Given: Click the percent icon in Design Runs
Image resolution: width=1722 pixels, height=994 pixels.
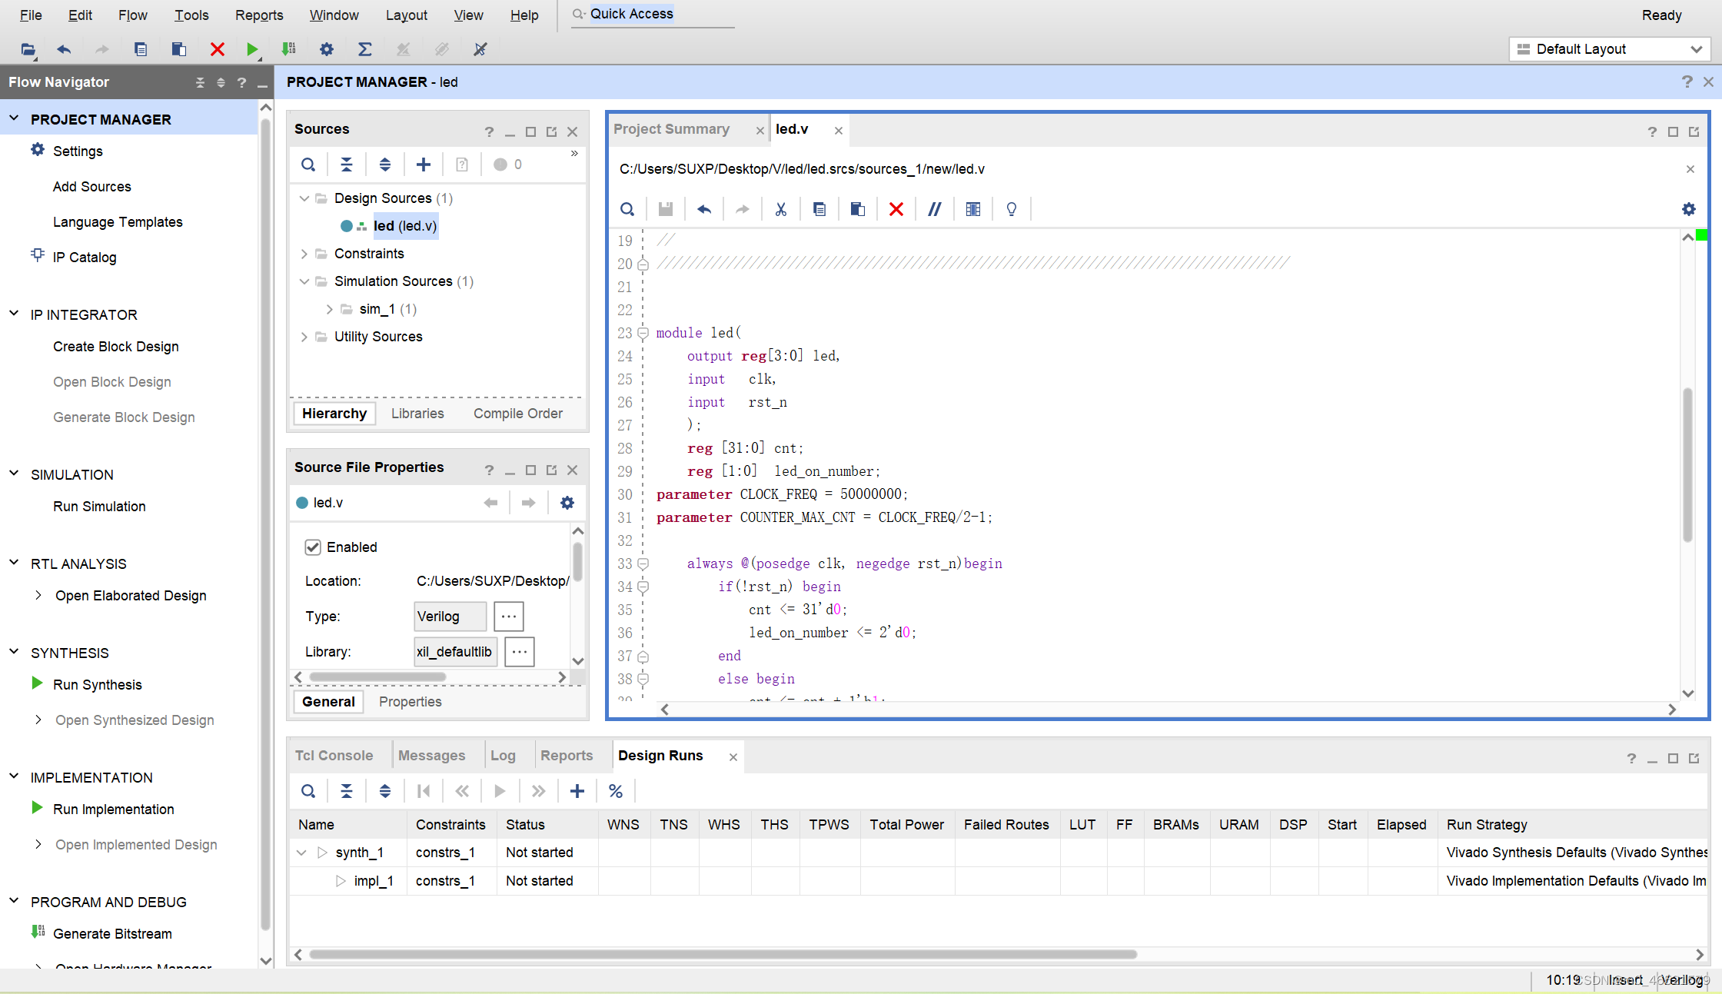Looking at the screenshot, I should pyautogui.click(x=616, y=791).
